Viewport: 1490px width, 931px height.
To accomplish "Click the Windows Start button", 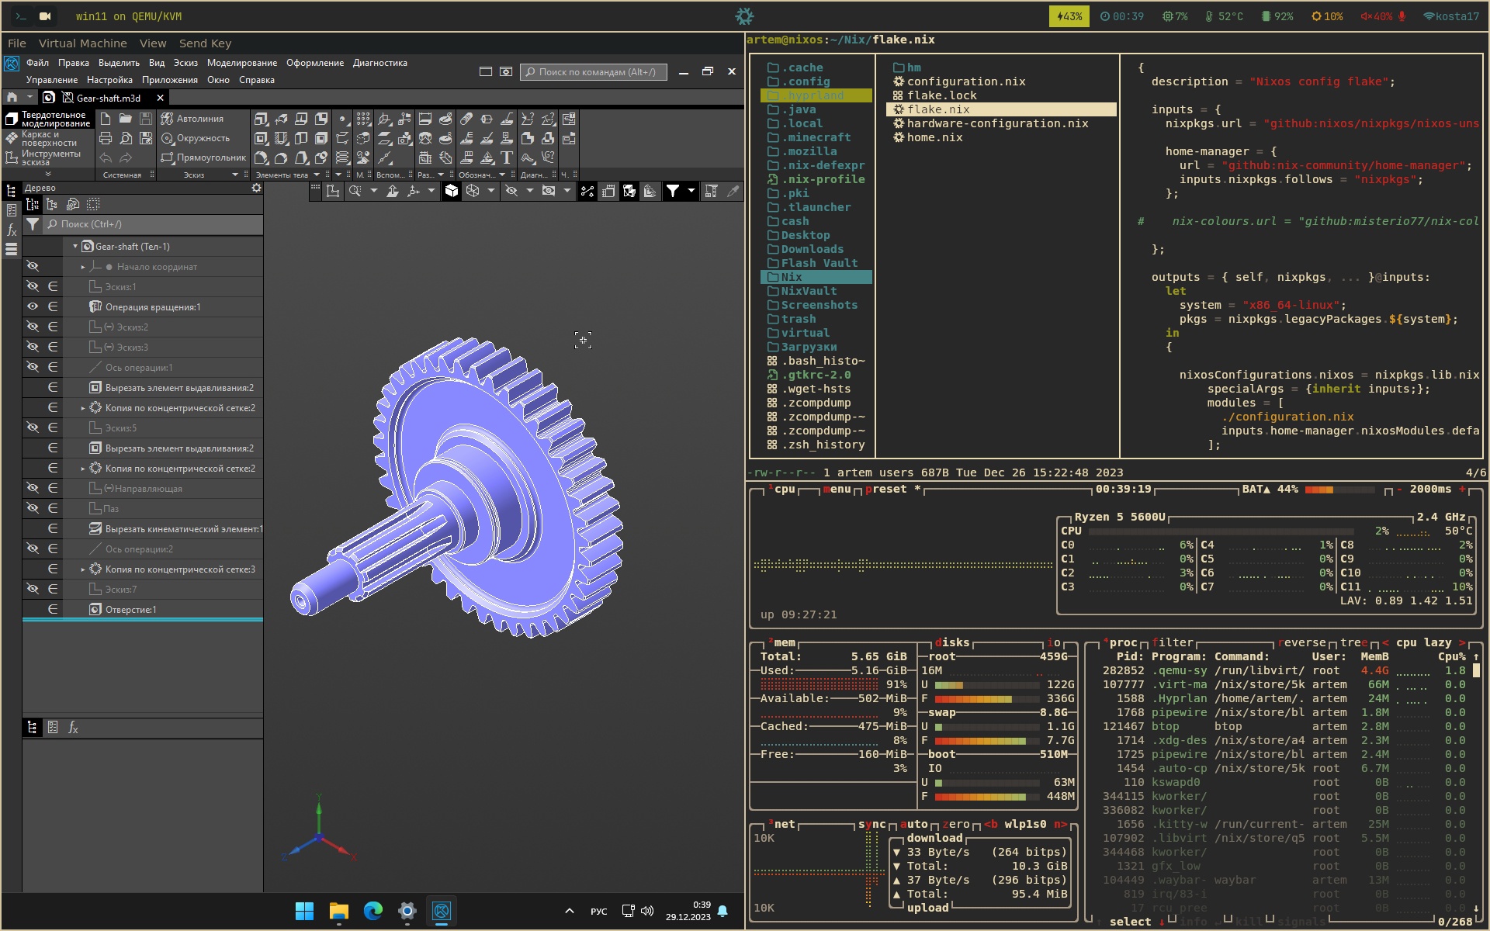I will [x=305, y=911].
